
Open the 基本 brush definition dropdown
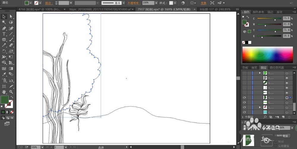(x=124, y=3)
